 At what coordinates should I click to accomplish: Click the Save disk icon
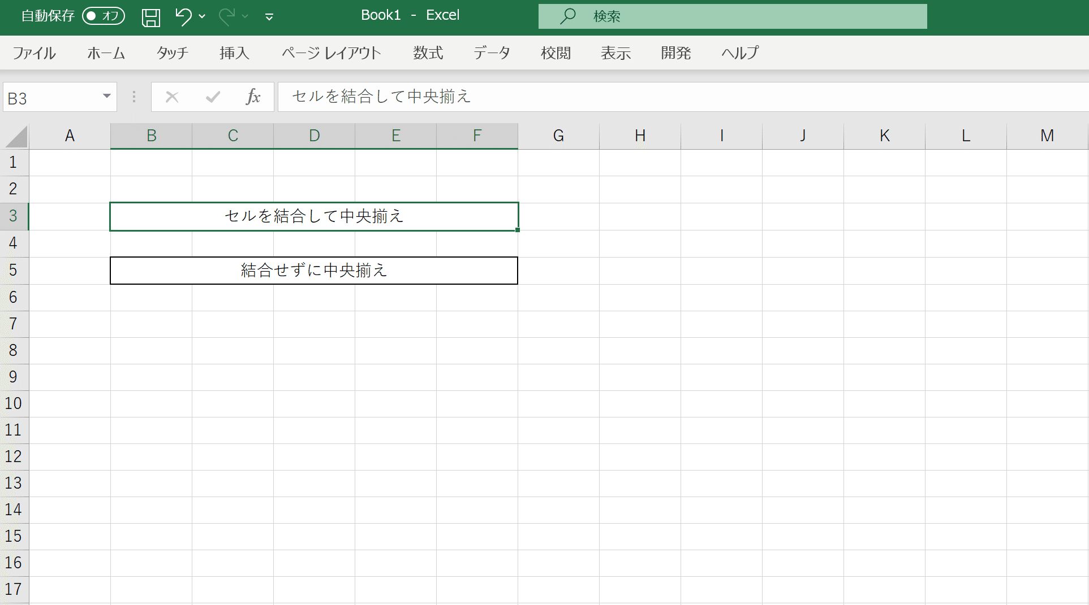(150, 17)
